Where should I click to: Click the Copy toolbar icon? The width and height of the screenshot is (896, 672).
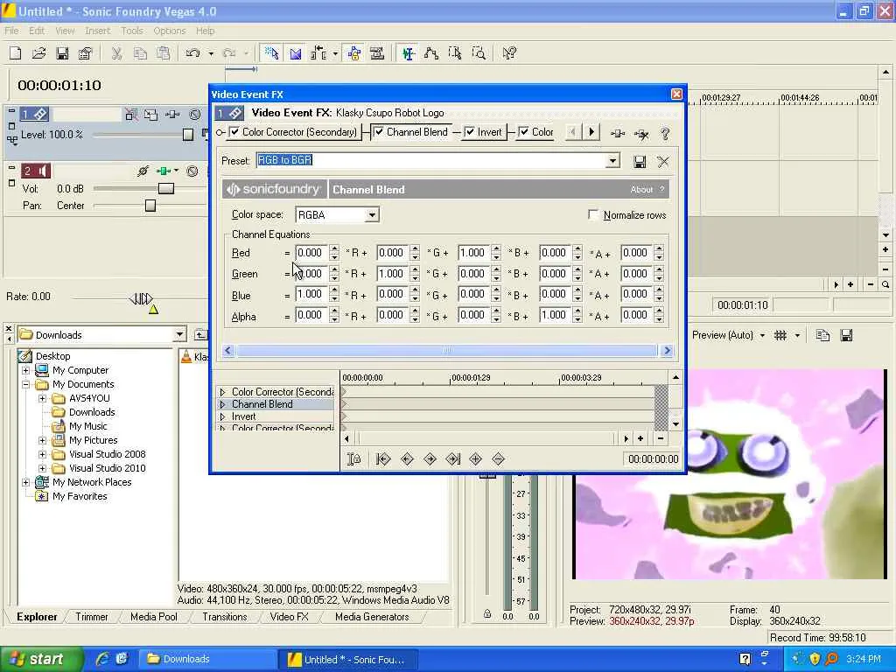tap(140, 53)
